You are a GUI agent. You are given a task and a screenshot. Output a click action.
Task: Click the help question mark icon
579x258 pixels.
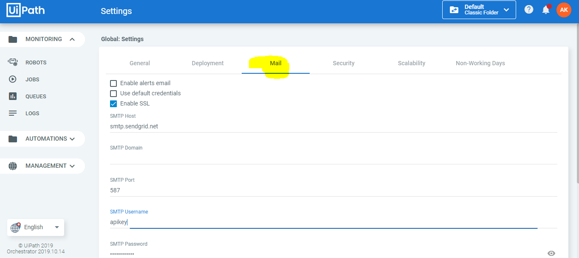(x=528, y=9)
